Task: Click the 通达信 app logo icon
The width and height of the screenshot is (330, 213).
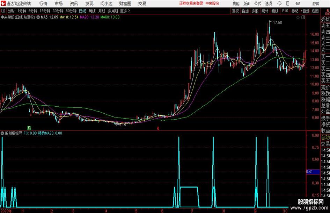Action: pos(3,3)
